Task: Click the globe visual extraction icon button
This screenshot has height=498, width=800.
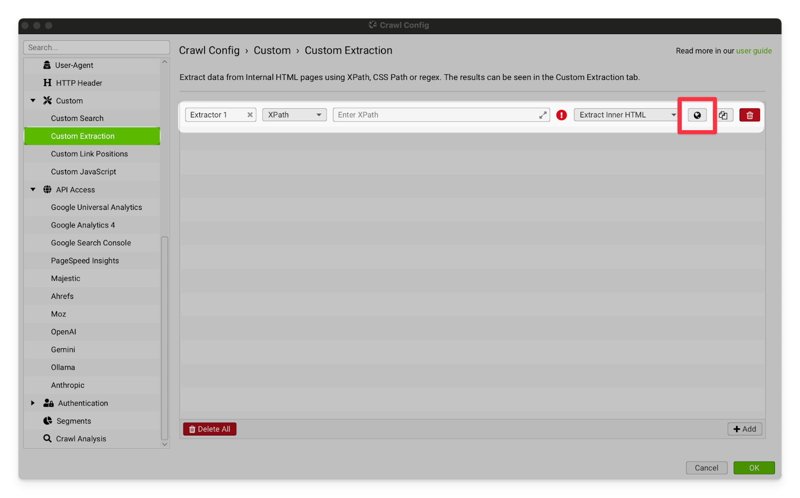Action: click(697, 115)
